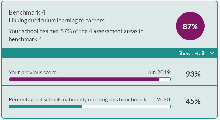Image resolution: width=220 pixels, height=120 pixels.
Task: Click Percentage of schools nationally meeting label
Action: tap(77, 100)
